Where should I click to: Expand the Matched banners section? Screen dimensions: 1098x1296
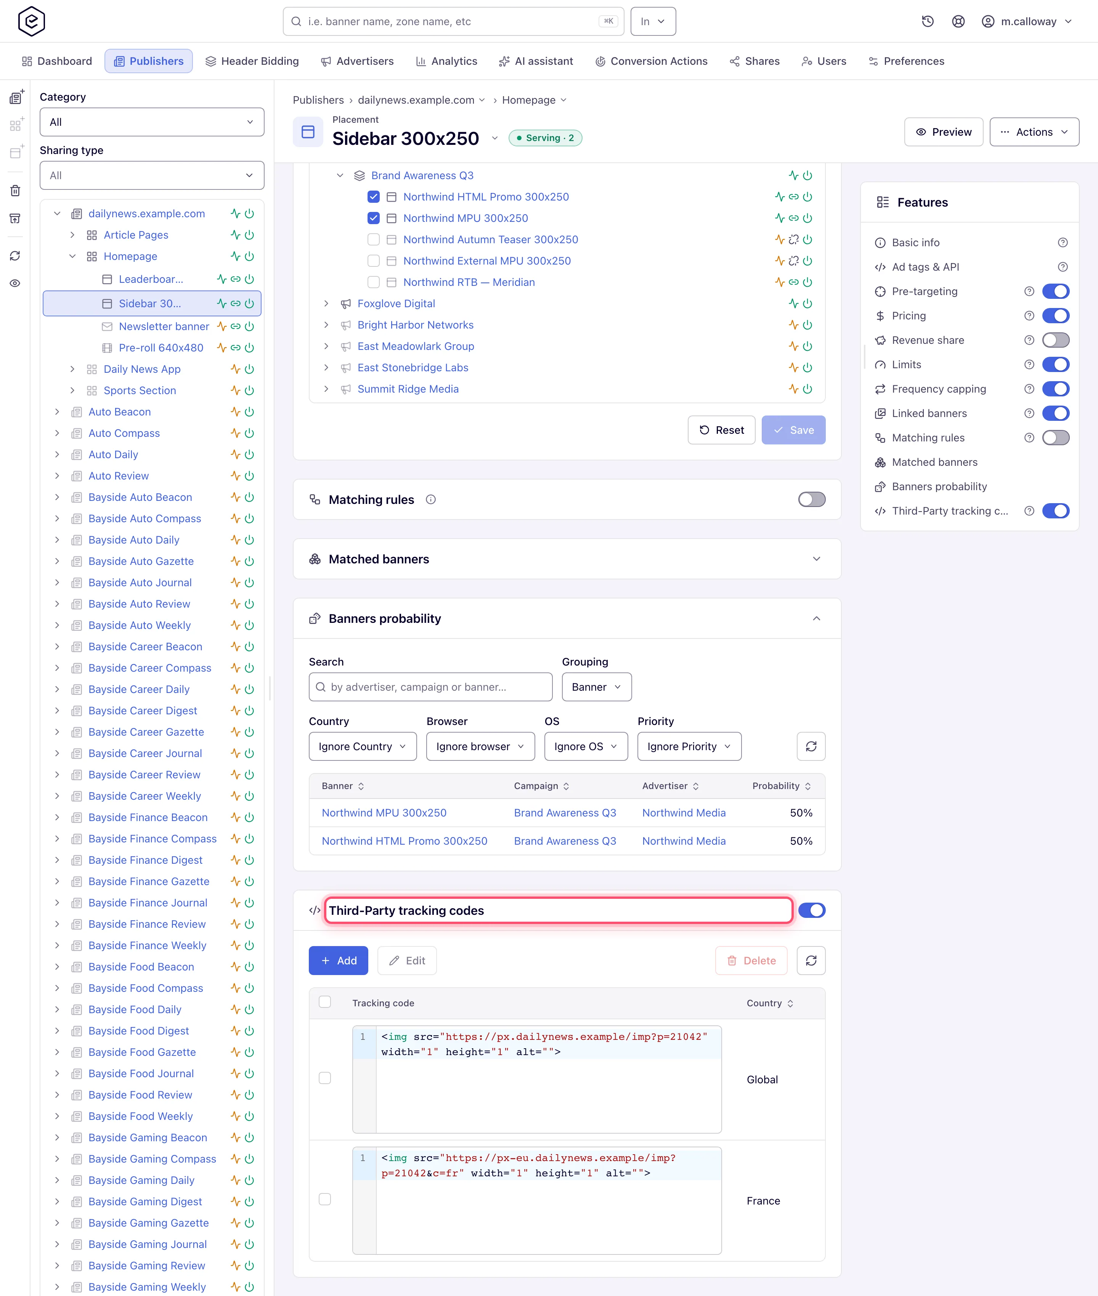click(816, 559)
